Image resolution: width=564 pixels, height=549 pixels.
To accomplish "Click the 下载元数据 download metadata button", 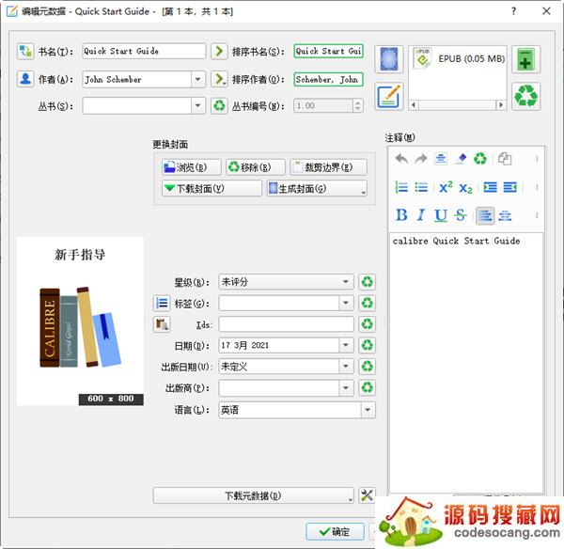I will coord(253,495).
